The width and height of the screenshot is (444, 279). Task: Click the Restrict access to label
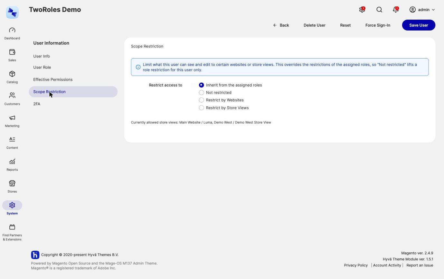pyautogui.click(x=165, y=85)
